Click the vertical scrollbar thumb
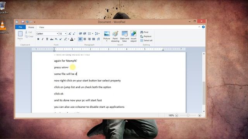 pyautogui.click(x=204, y=93)
